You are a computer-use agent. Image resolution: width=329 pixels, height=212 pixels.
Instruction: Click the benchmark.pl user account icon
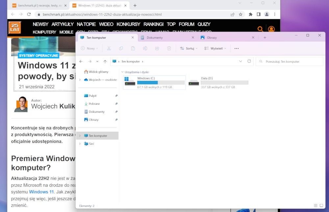(x=271, y=29)
